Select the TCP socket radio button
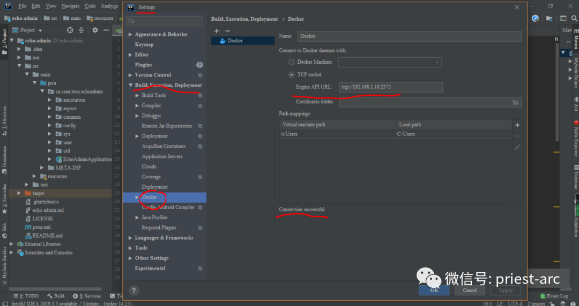 pyautogui.click(x=291, y=74)
